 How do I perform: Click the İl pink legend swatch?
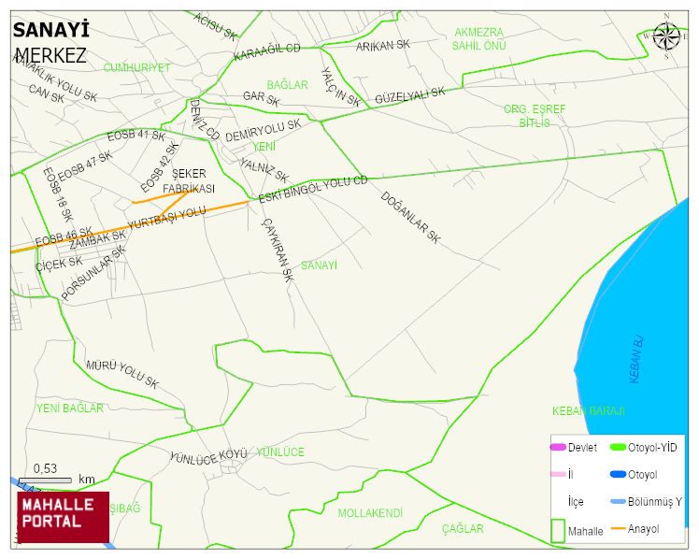[x=558, y=474]
